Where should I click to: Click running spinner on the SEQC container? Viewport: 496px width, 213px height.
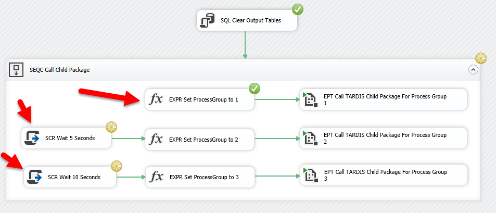click(481, 58)
